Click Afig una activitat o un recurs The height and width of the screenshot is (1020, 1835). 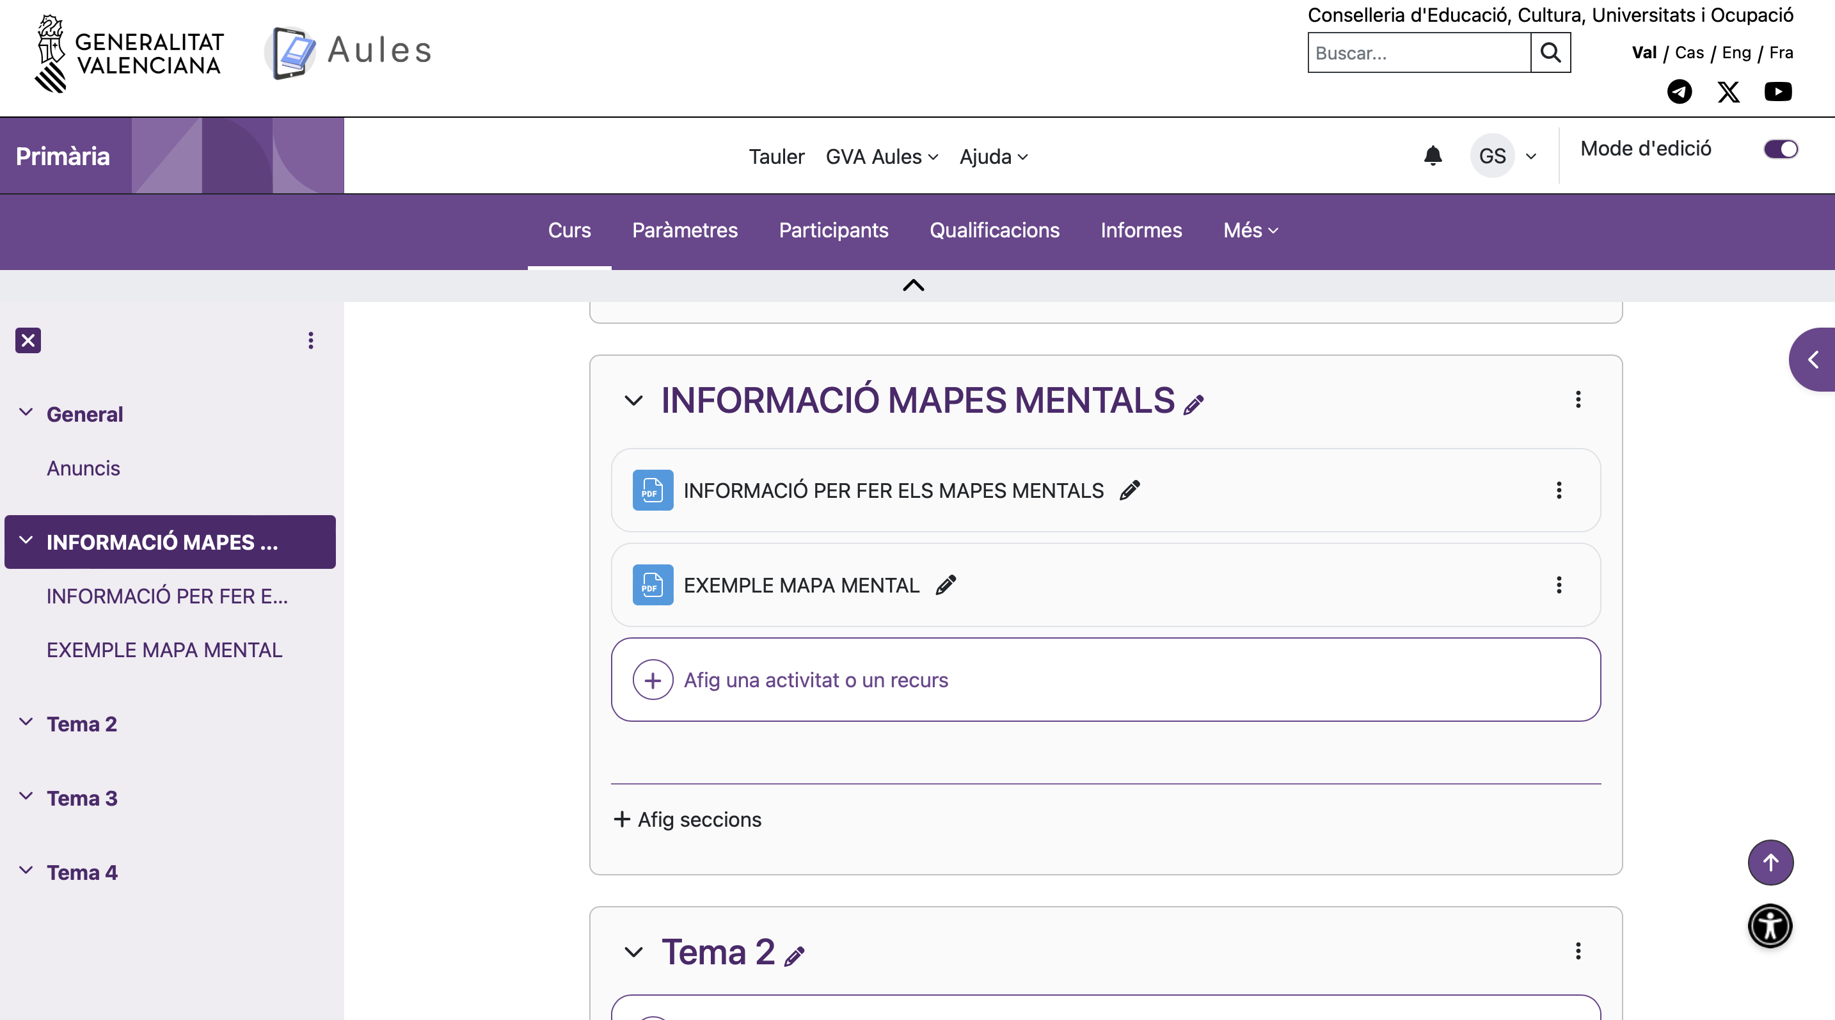click(816, 680)
